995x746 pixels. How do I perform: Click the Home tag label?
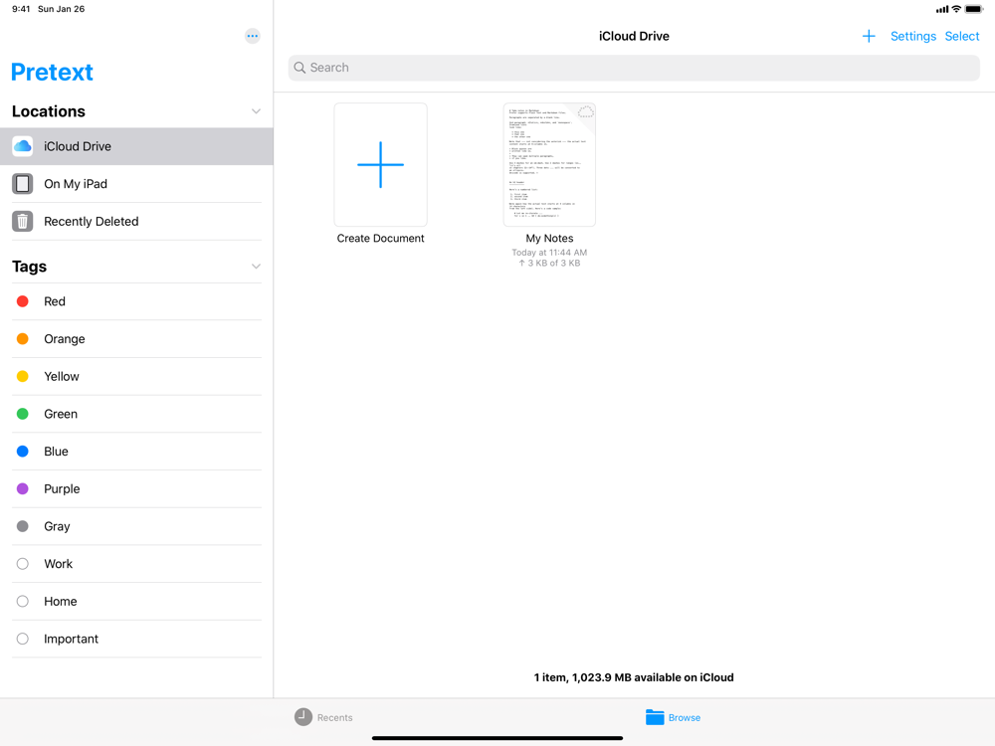(61, 601)
